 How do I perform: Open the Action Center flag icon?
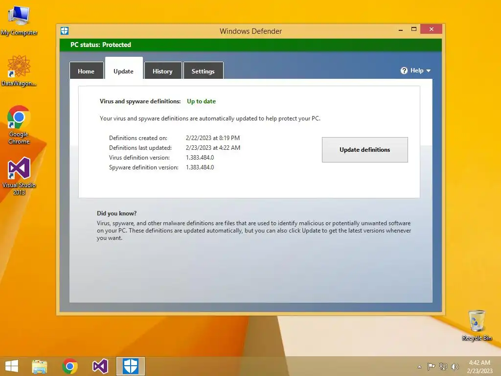[431, 366]
